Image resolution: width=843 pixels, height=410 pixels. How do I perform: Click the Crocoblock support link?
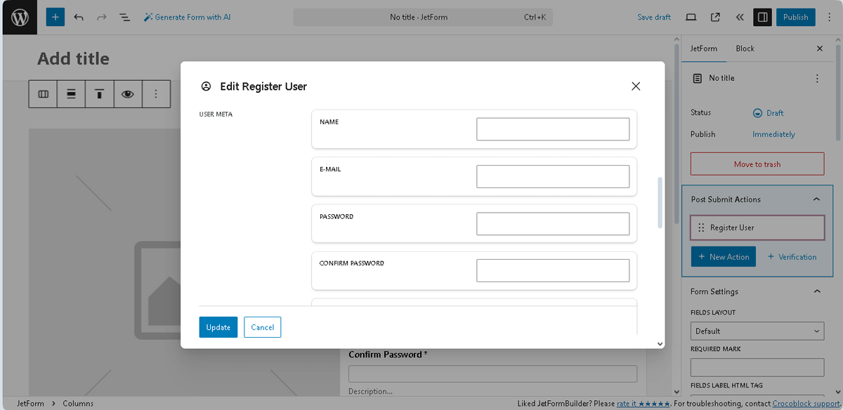click(x=807, y=404)
